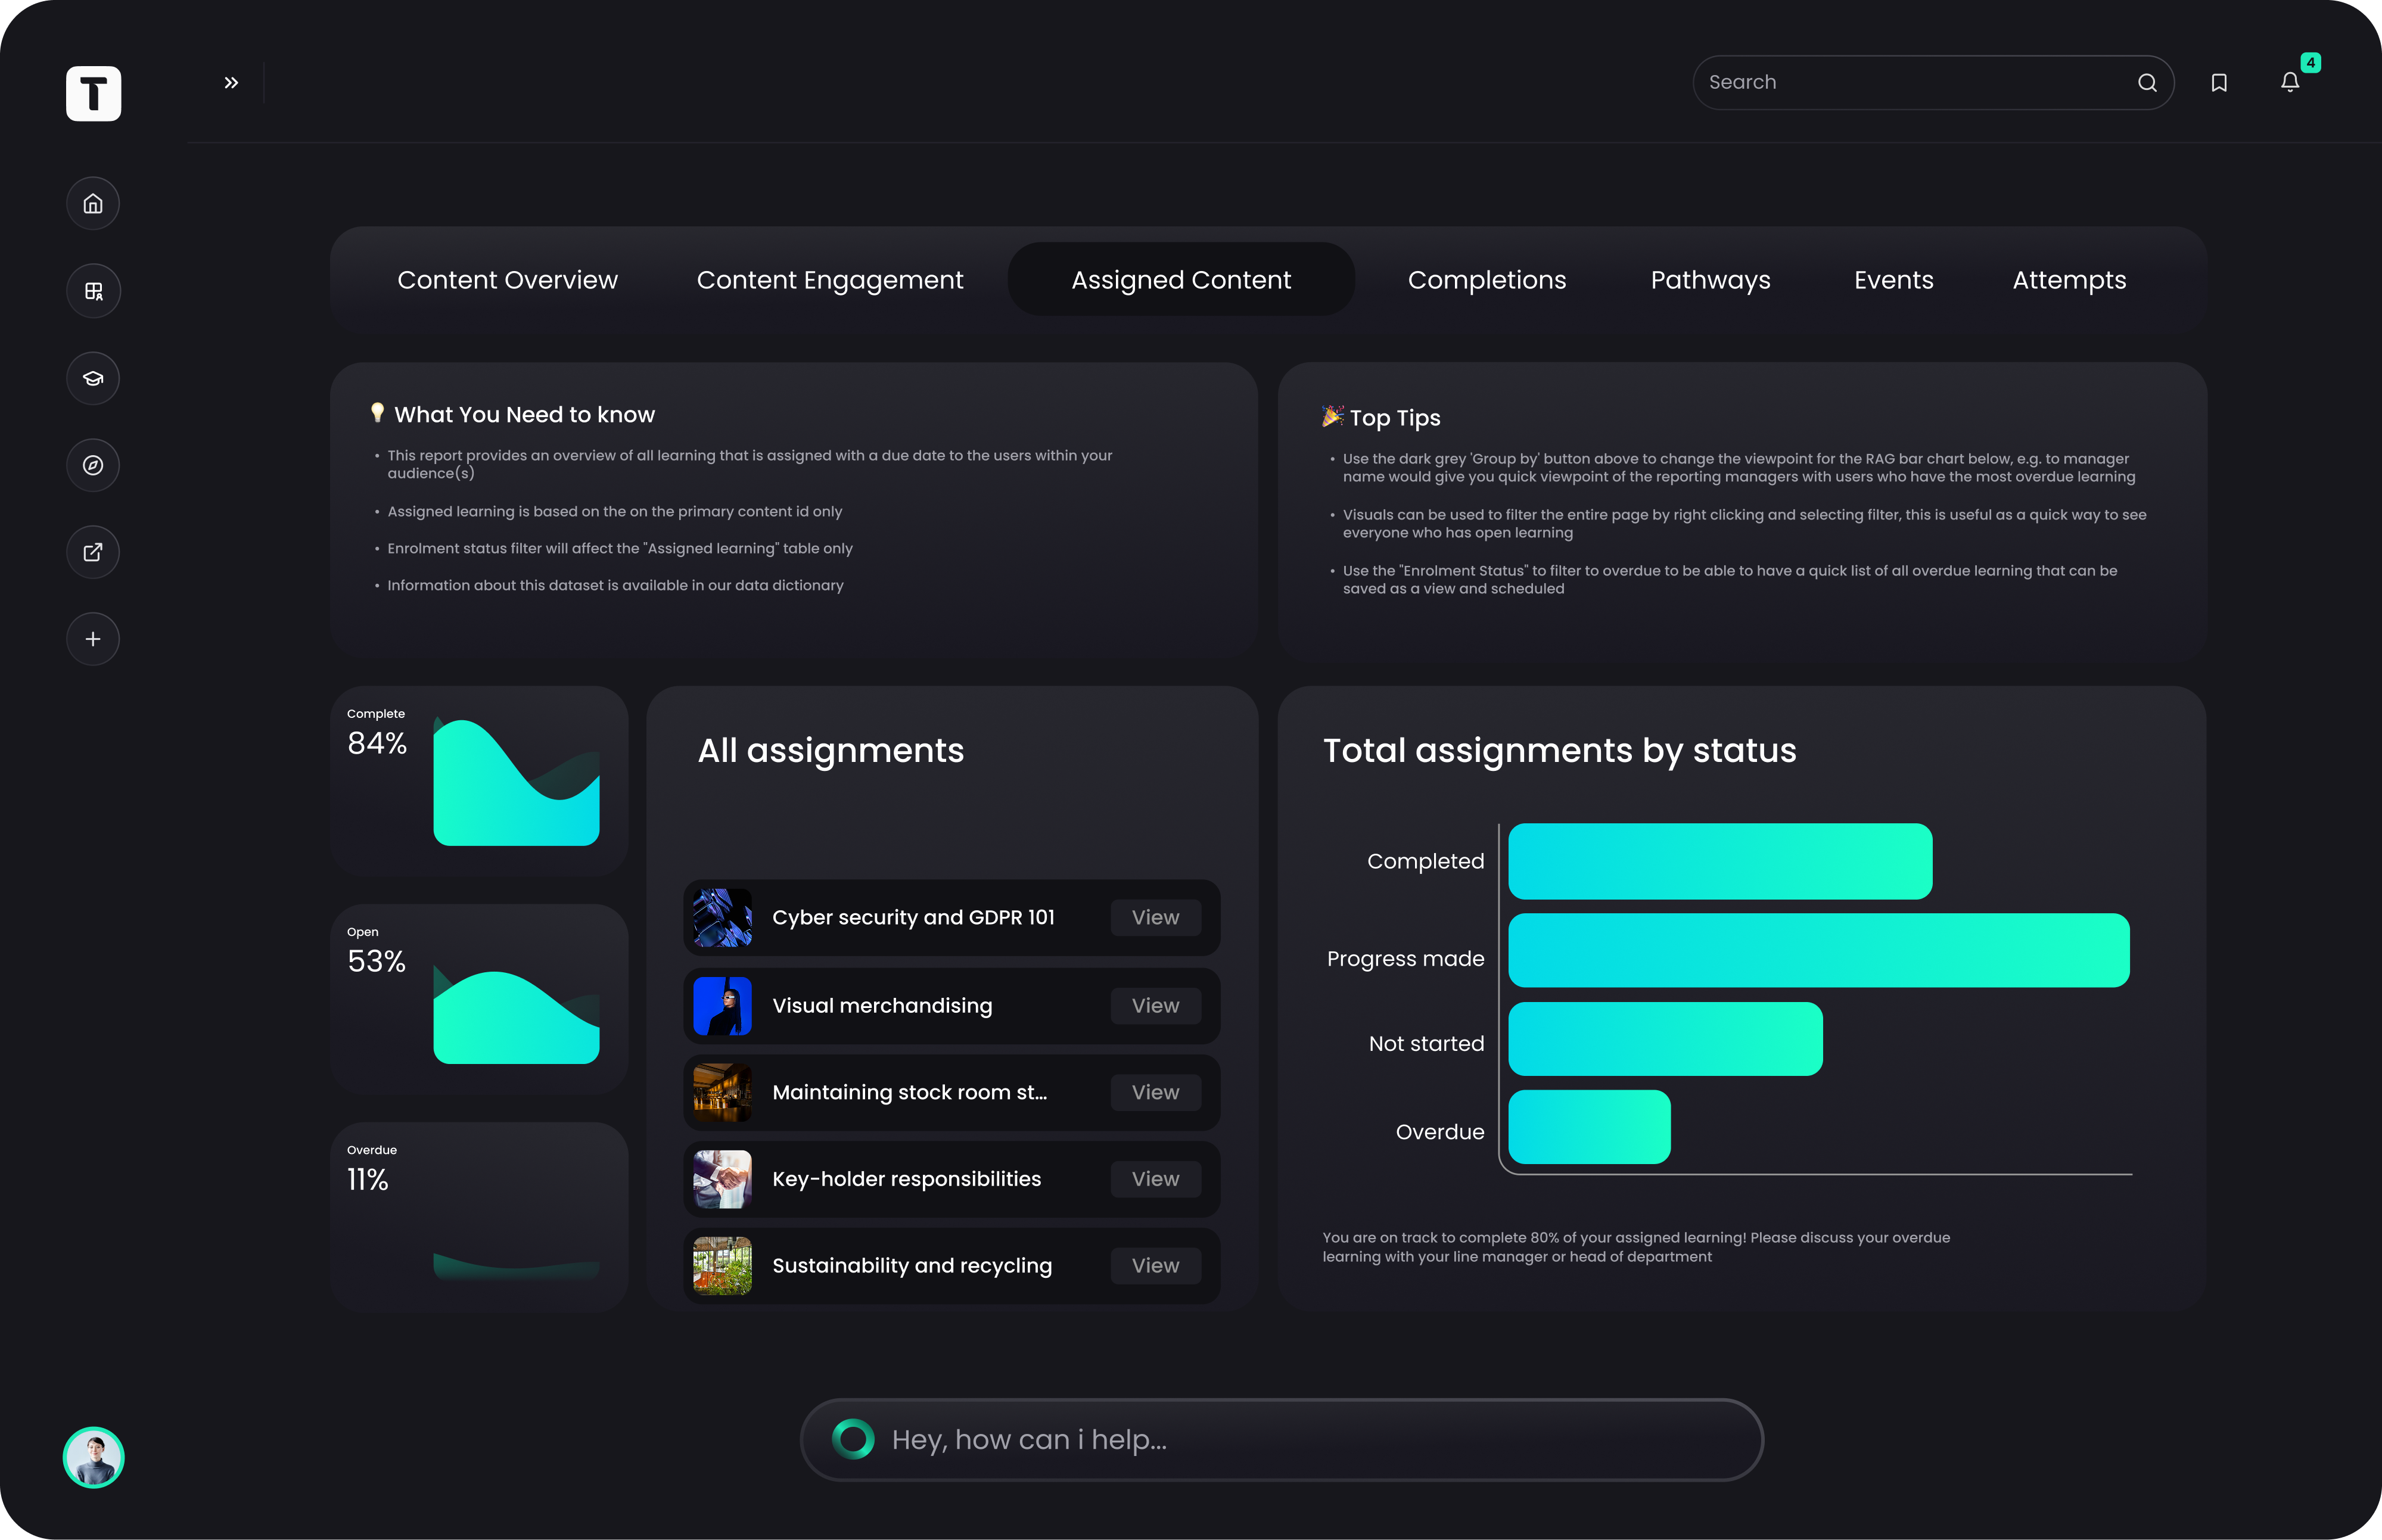Open the user profile avatar

point(93,1457)
